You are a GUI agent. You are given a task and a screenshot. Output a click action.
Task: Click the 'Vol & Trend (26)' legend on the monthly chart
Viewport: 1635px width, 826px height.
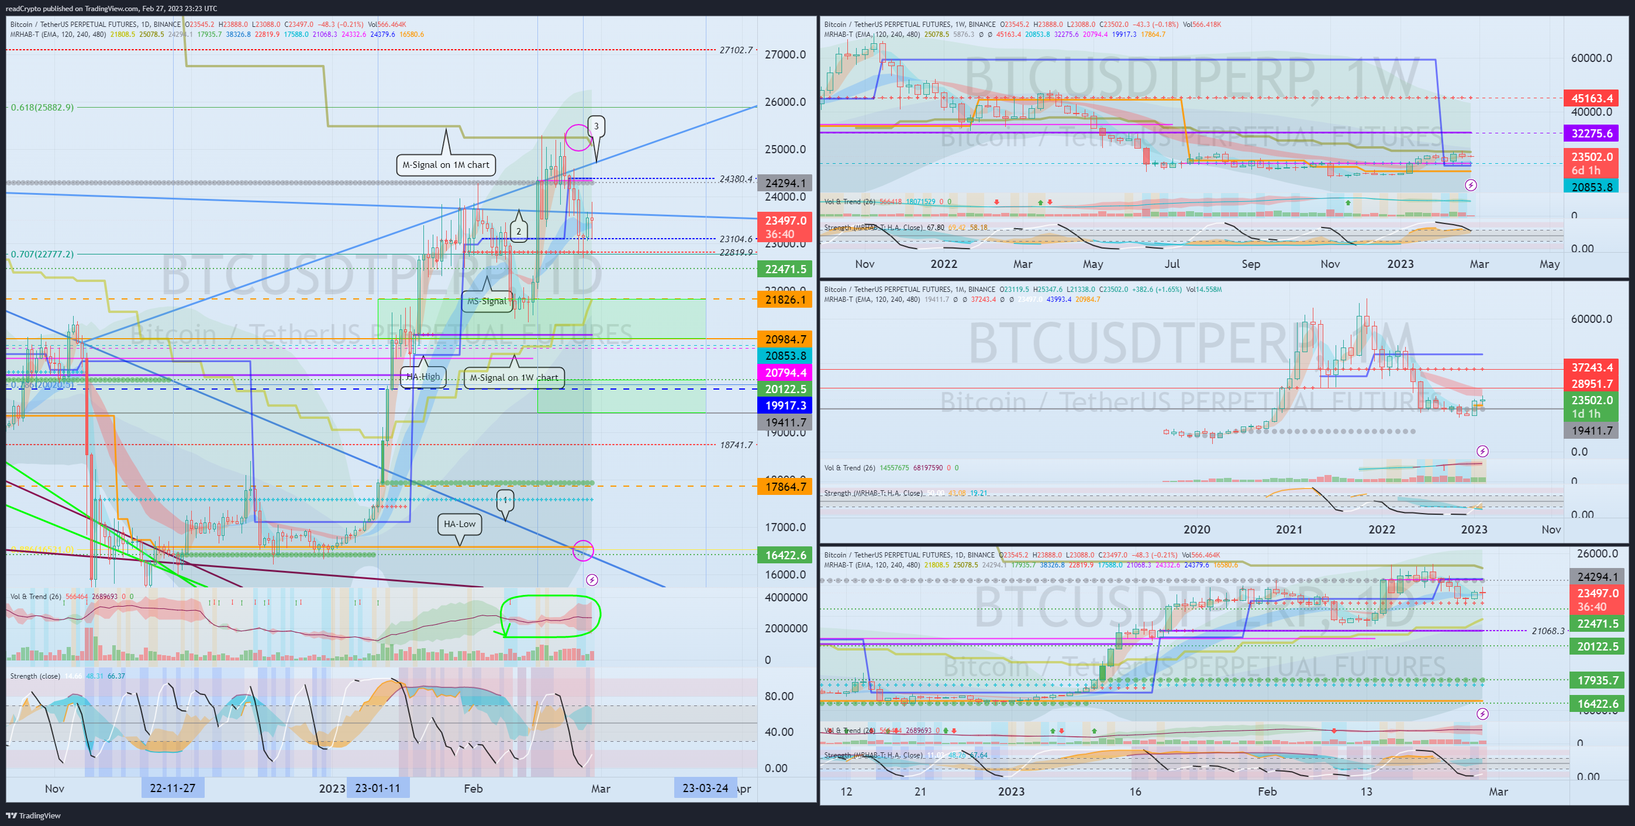[x=849, y=468]
